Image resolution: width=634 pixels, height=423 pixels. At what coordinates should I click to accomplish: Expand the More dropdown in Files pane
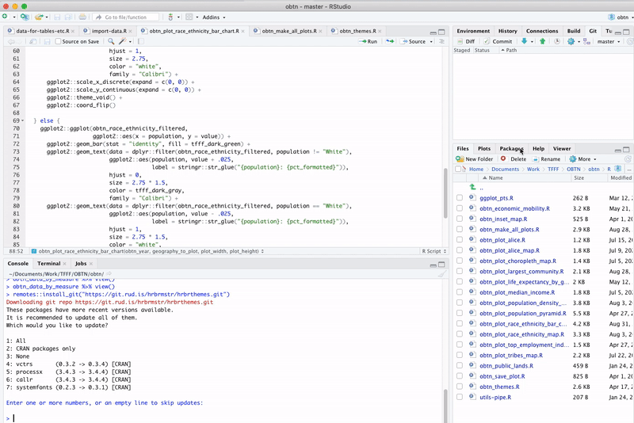point(582,159)
